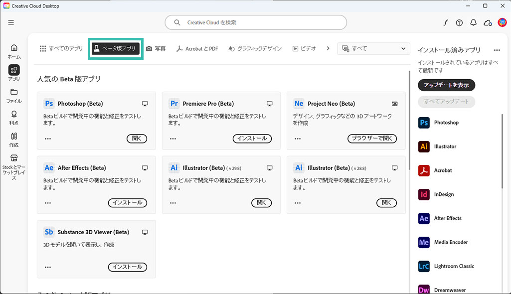Click installed Lightroom Classic icon
This screenshot has width=511, height=294.
[424, 266]
